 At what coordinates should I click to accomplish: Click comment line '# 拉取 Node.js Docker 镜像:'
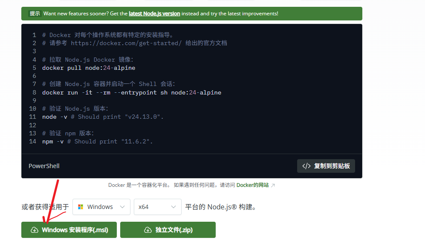(x=88, y=60)
